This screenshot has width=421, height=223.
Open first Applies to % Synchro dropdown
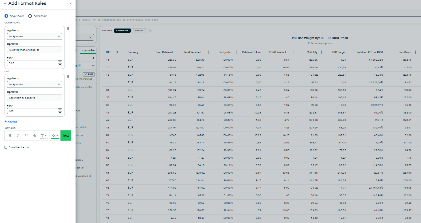[35, 36]
